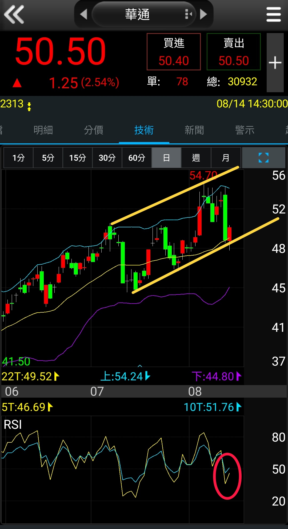
Task: Switch chart to 週 weekly interval
Action: click(x=196, y=158)
